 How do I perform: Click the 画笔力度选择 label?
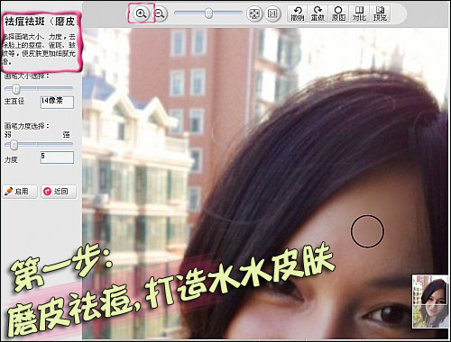point(27,126)
